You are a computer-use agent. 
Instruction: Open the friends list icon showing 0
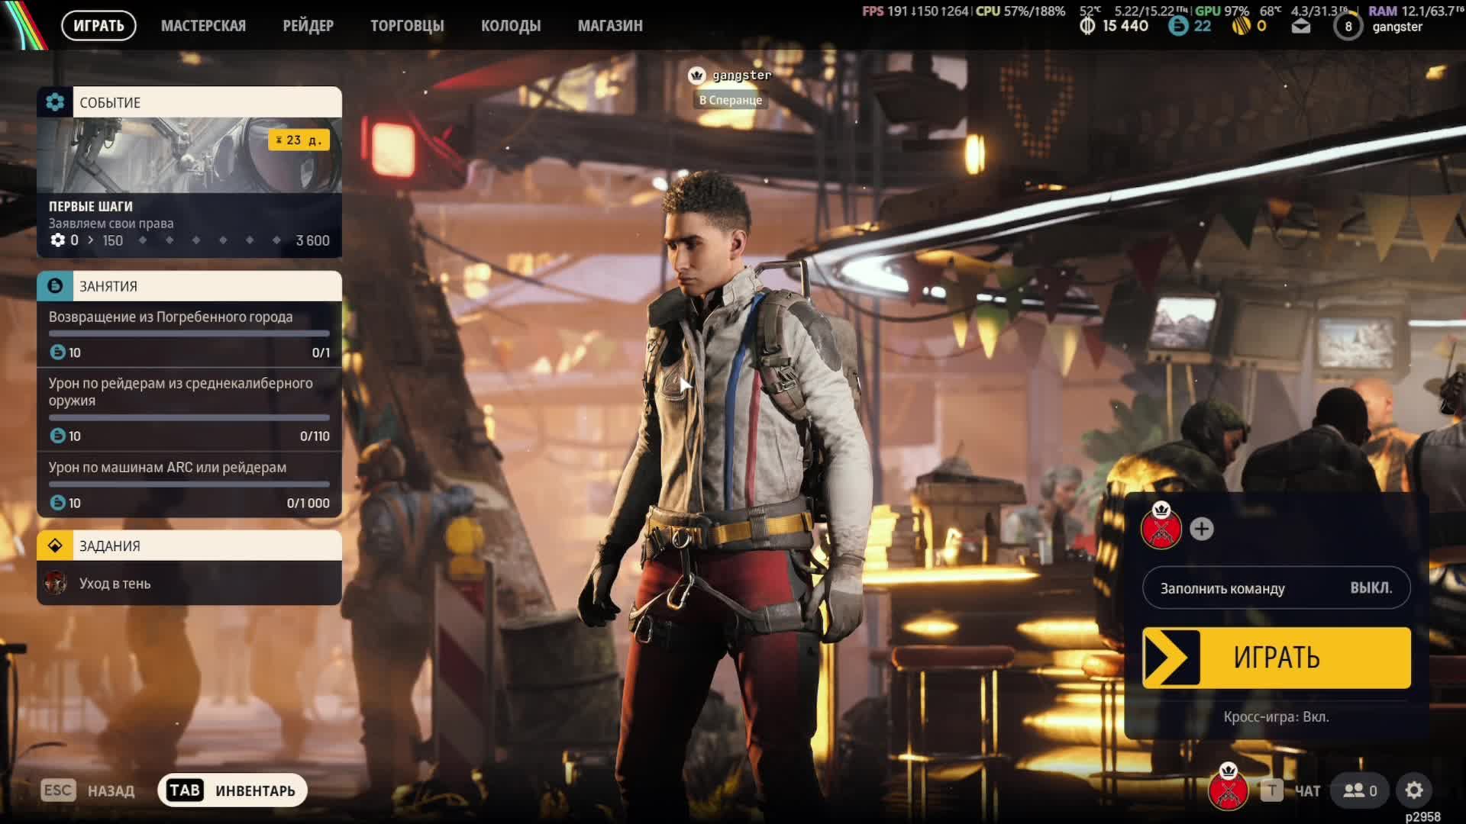[1360, 790]
